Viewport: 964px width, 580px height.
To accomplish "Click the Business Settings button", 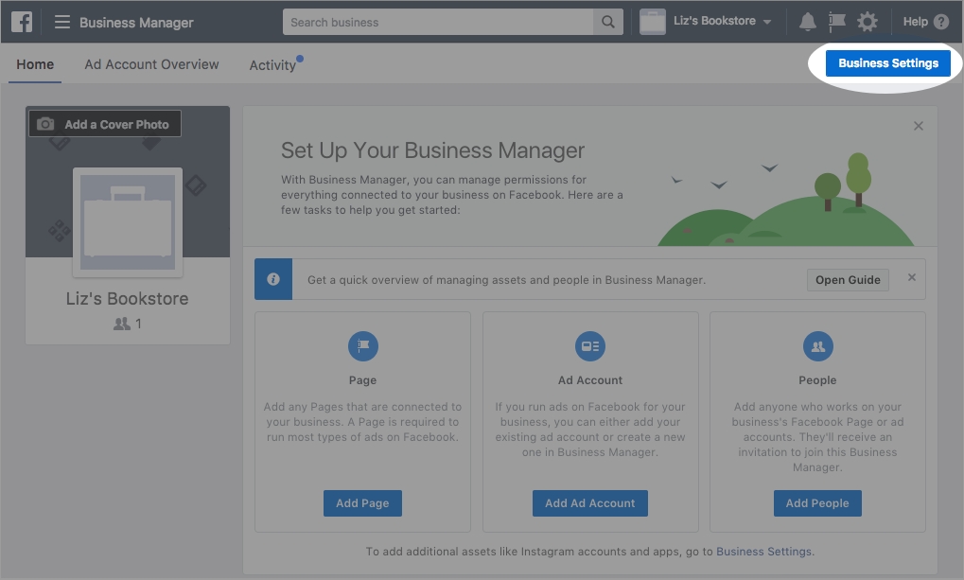I will [887, 63].
